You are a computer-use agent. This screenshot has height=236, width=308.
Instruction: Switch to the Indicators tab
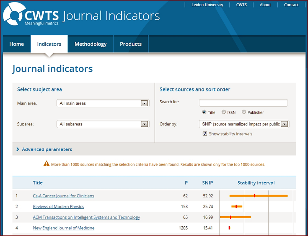tap(49, 44)
